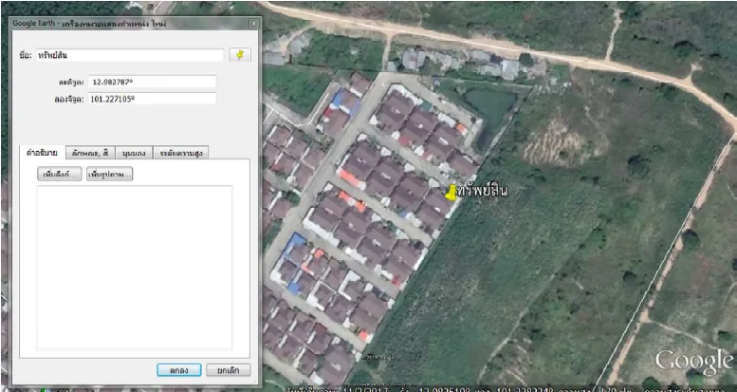
Task: Open the มุมมอง view tab
Action: pyautogui.click(x=134, y=153)
